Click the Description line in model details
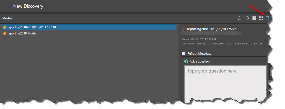Image resolution: width=285 pixels, height=109 pixels. (221, 44)
